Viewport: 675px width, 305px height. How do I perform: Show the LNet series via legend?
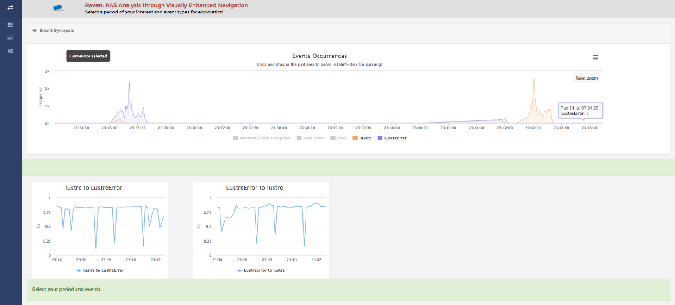(x=342, y=138)
